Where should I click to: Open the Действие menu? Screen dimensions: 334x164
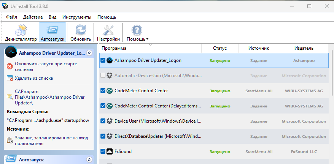pyautogui.click(x=33, y=17)
